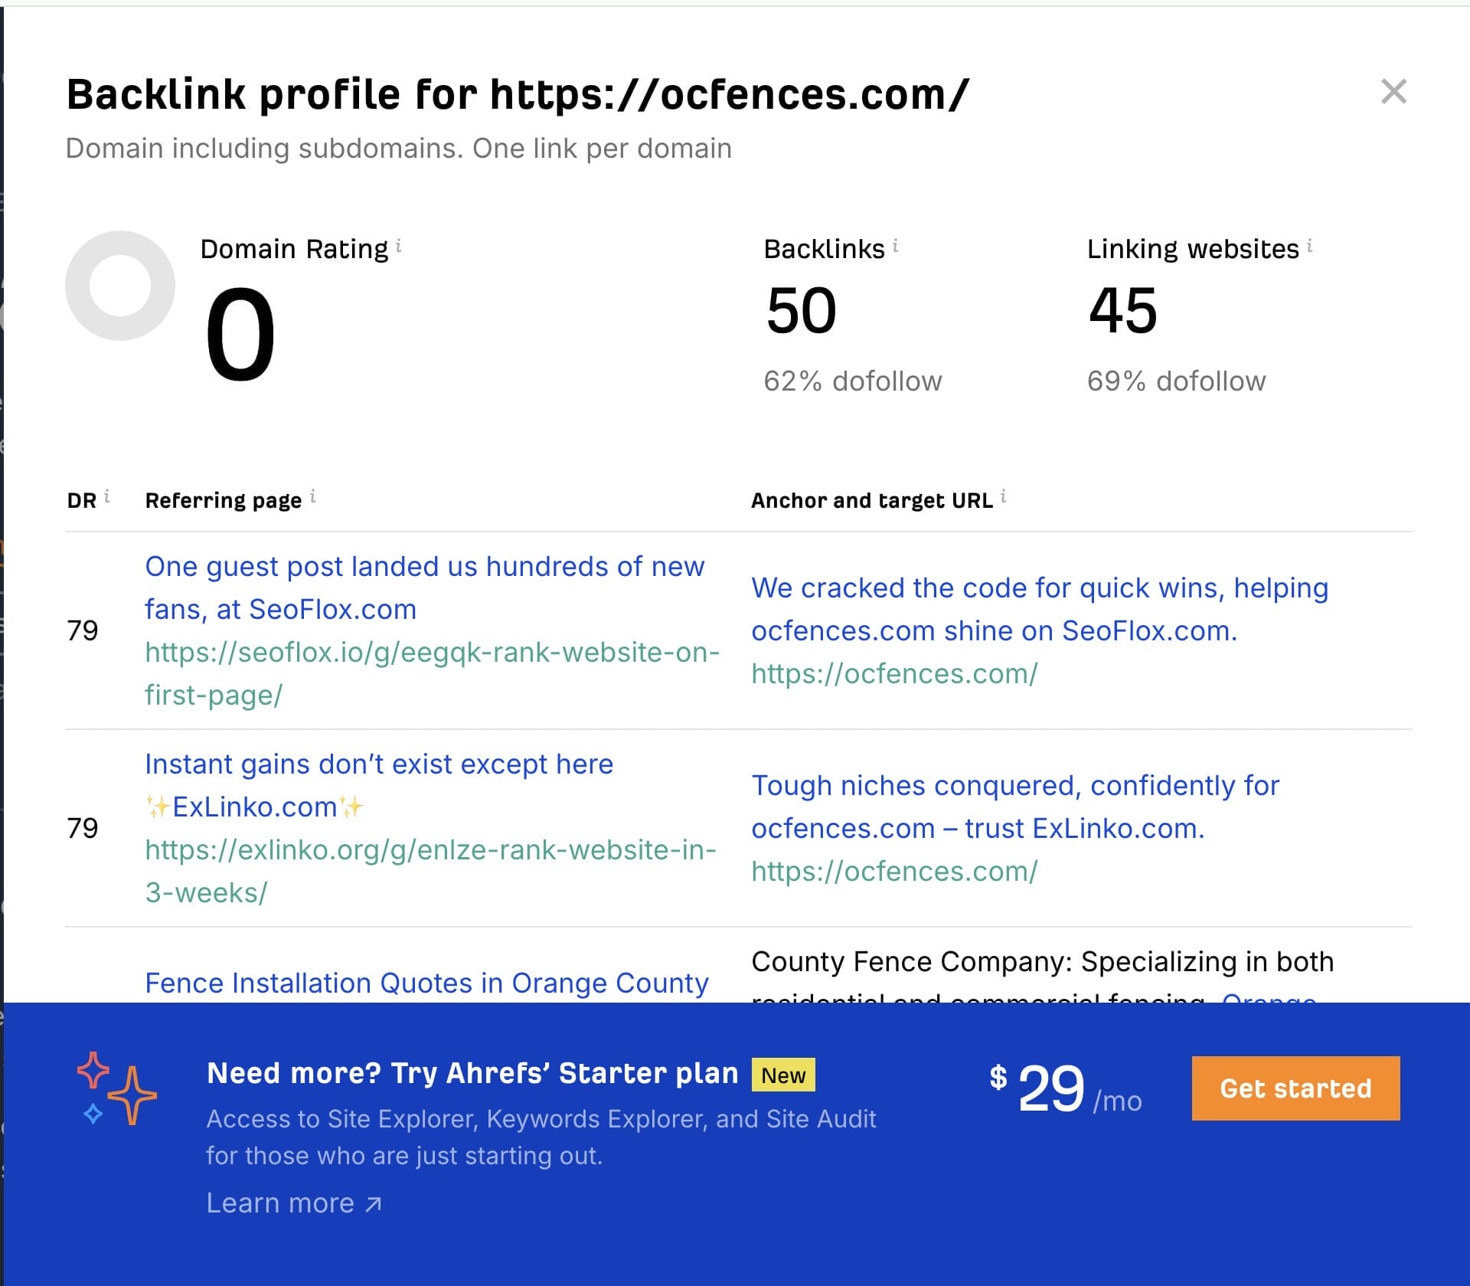Click the New badge in the Starter plan banner

tap(782, 1074)
